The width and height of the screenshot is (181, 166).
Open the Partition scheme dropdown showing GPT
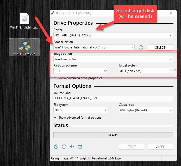80,71
